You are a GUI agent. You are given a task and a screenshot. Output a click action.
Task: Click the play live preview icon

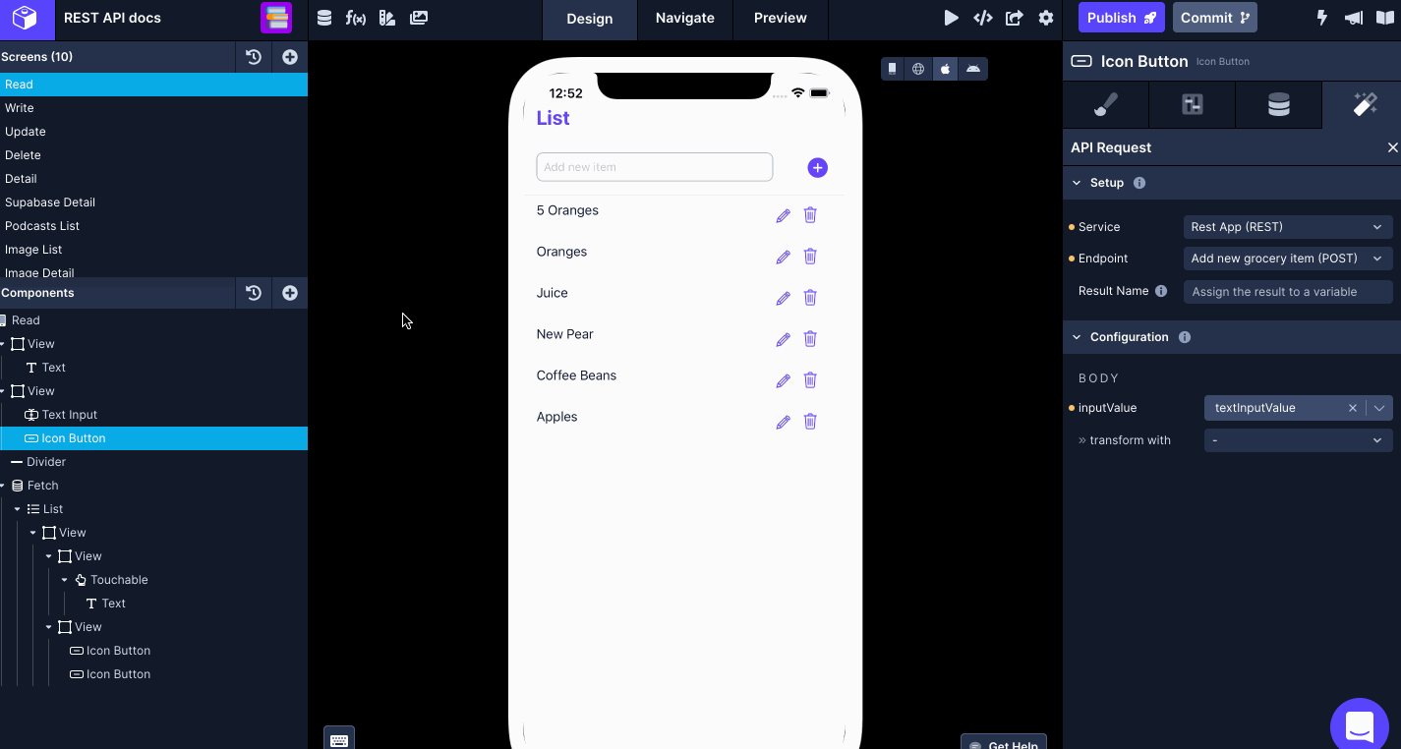coord(951,18)
